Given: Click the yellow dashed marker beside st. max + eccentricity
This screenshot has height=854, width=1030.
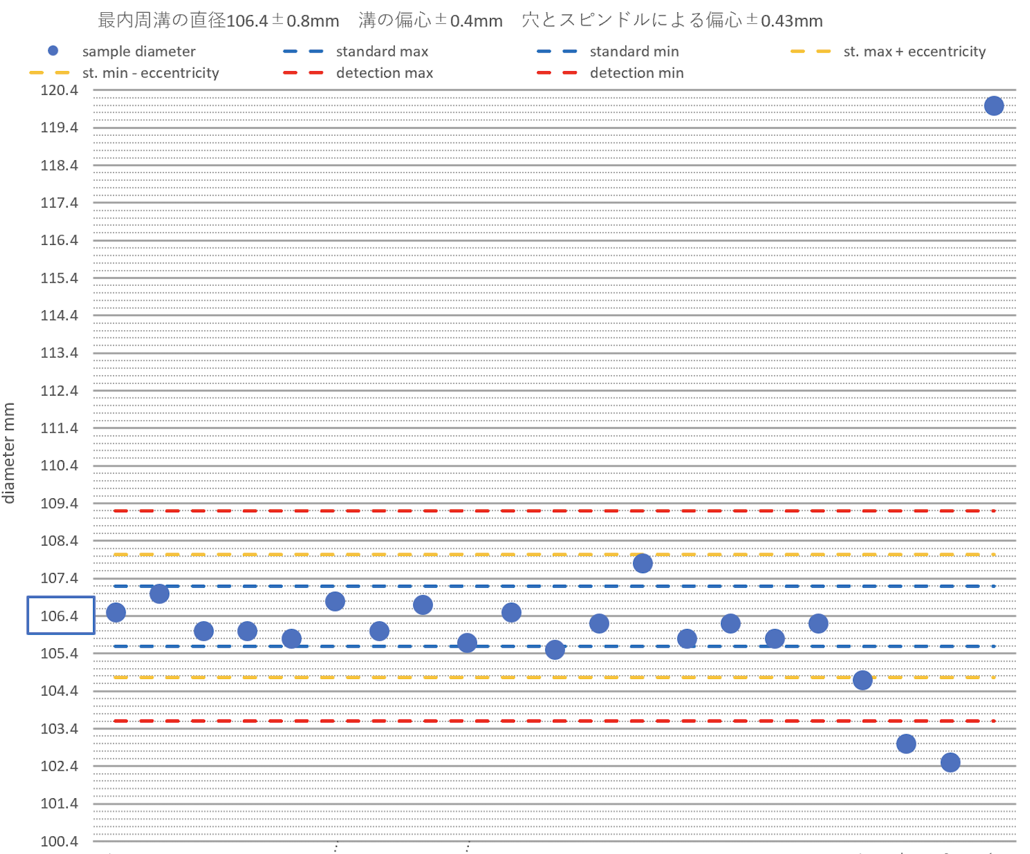Looking at the screenshot, I should pos(811,51).
